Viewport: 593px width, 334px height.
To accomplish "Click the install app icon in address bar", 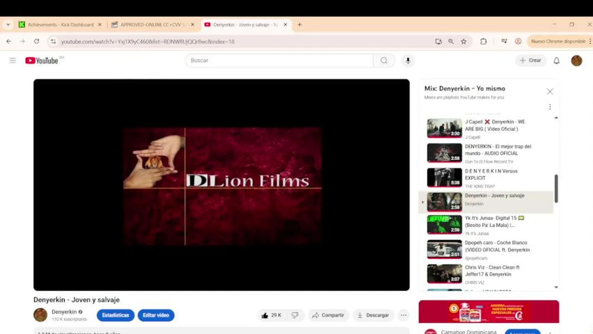I will [x=438, y=41].
